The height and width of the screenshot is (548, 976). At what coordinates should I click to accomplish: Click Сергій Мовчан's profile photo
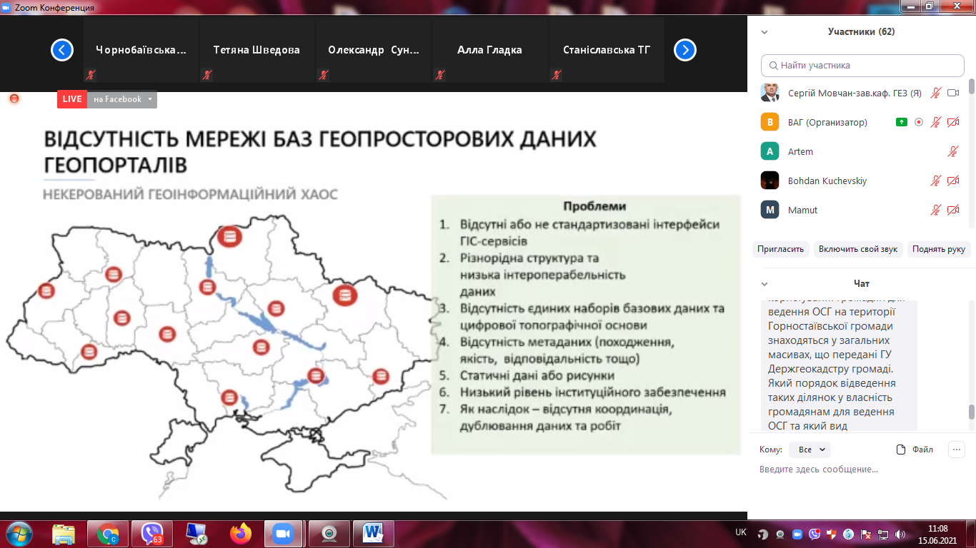[x=770, y=93]
